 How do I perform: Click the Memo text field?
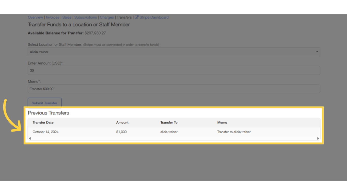click(174, 89)
